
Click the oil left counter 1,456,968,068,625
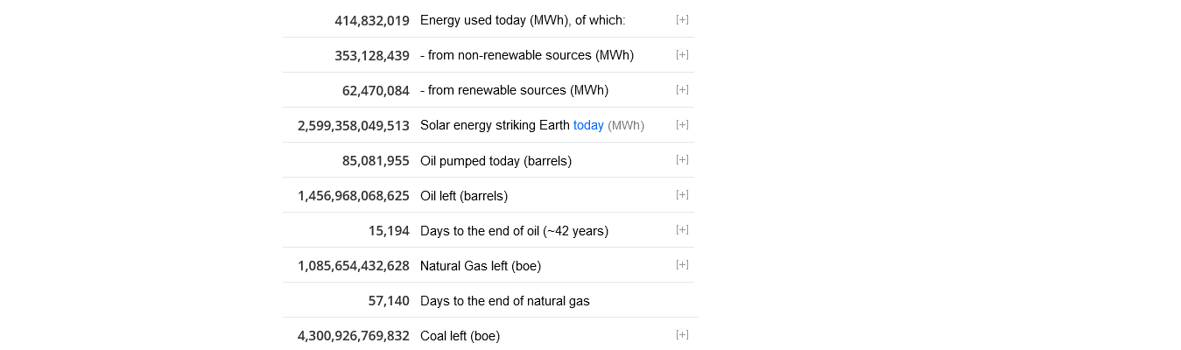coord(353,196)
